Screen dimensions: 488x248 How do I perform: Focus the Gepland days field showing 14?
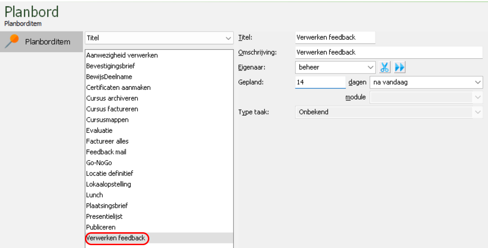[x=320, y=82]
